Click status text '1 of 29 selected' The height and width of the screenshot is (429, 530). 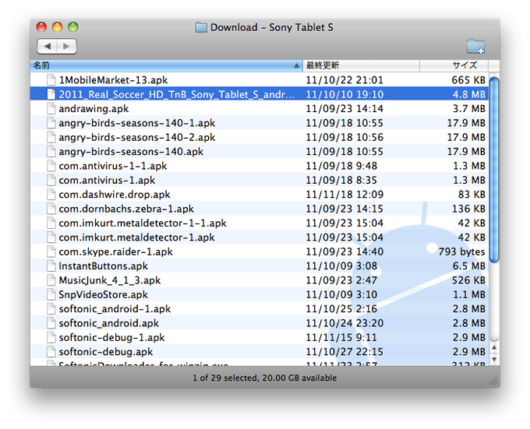tap(225, 378)
